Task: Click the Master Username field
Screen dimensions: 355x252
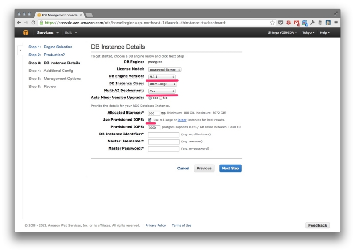Action: click(x=163, y=142)
